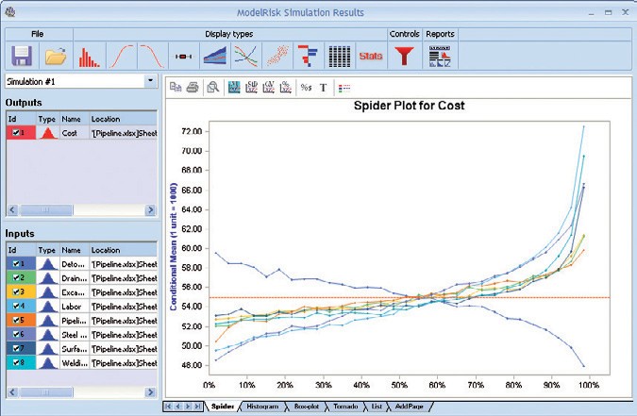The image size is (637, 416).
Task: Toggle input 8 Weldi... checkbox
Action: point(16,362)
